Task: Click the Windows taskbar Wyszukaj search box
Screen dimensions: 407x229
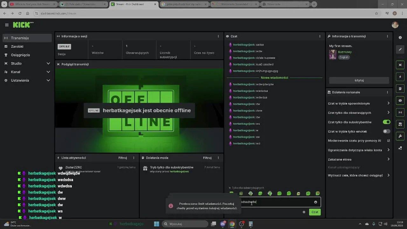Action: (x=185, y=224)
